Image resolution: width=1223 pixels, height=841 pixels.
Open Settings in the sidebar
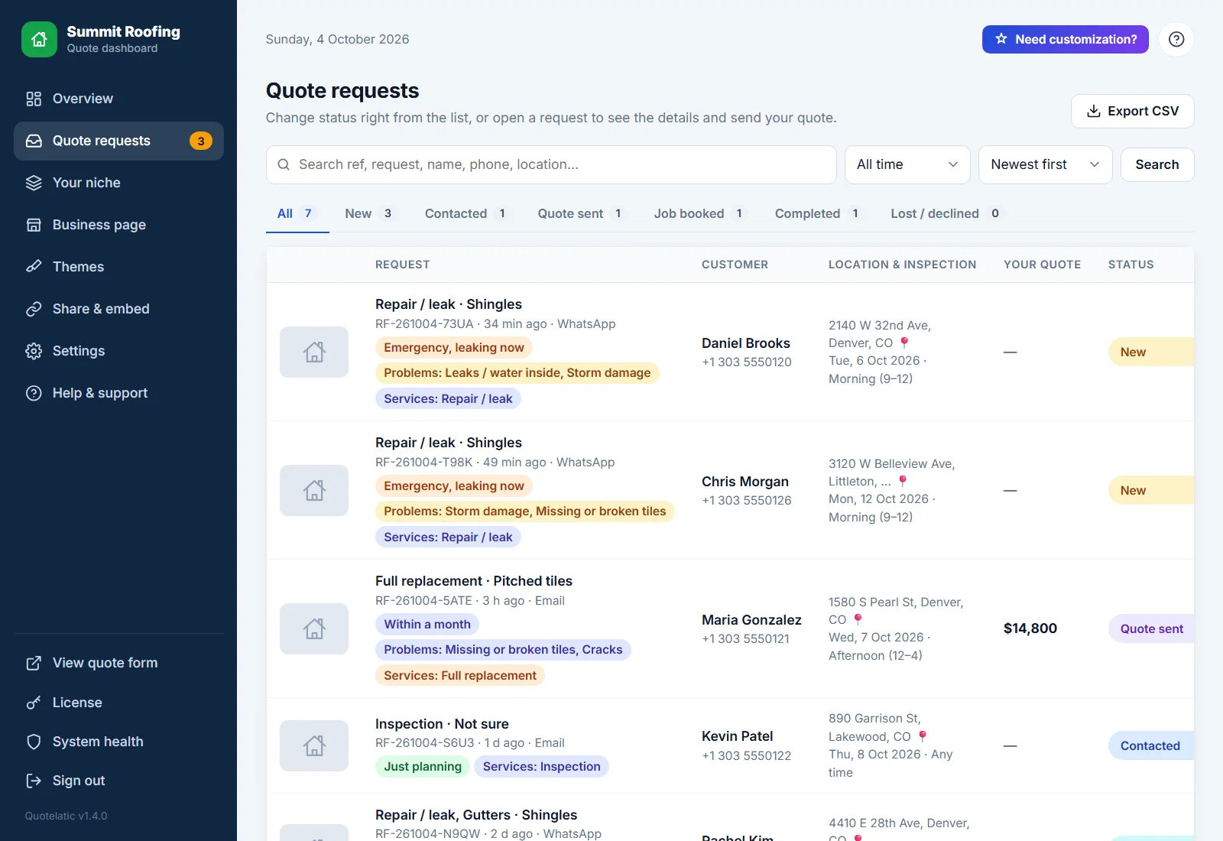click(118, 351)
